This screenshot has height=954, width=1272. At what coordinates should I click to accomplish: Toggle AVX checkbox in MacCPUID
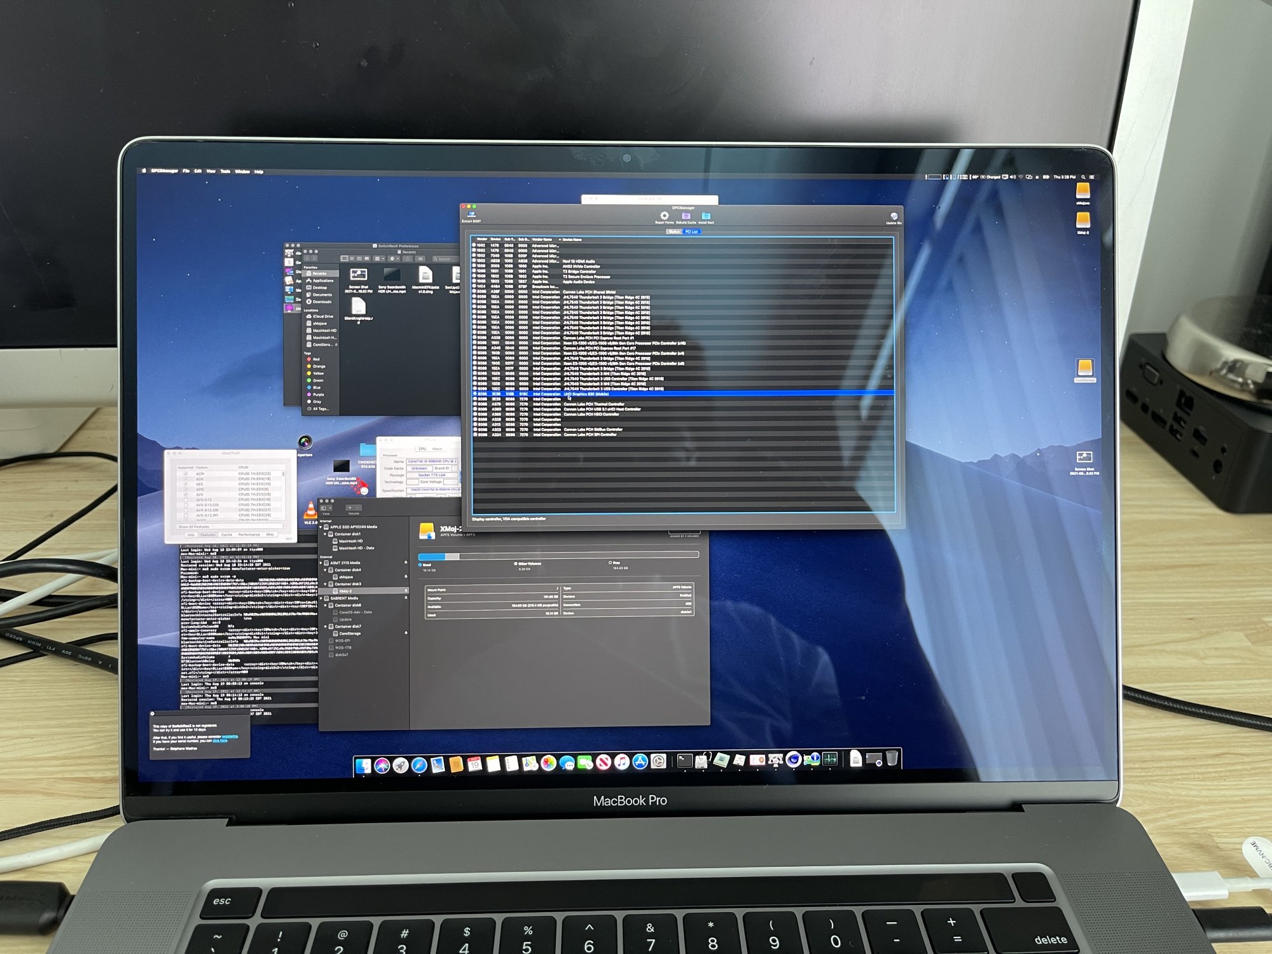click(186, 495)
